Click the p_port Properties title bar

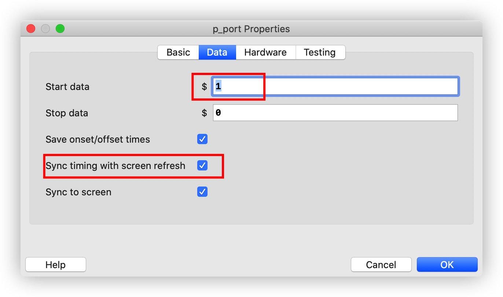(251, 29)
